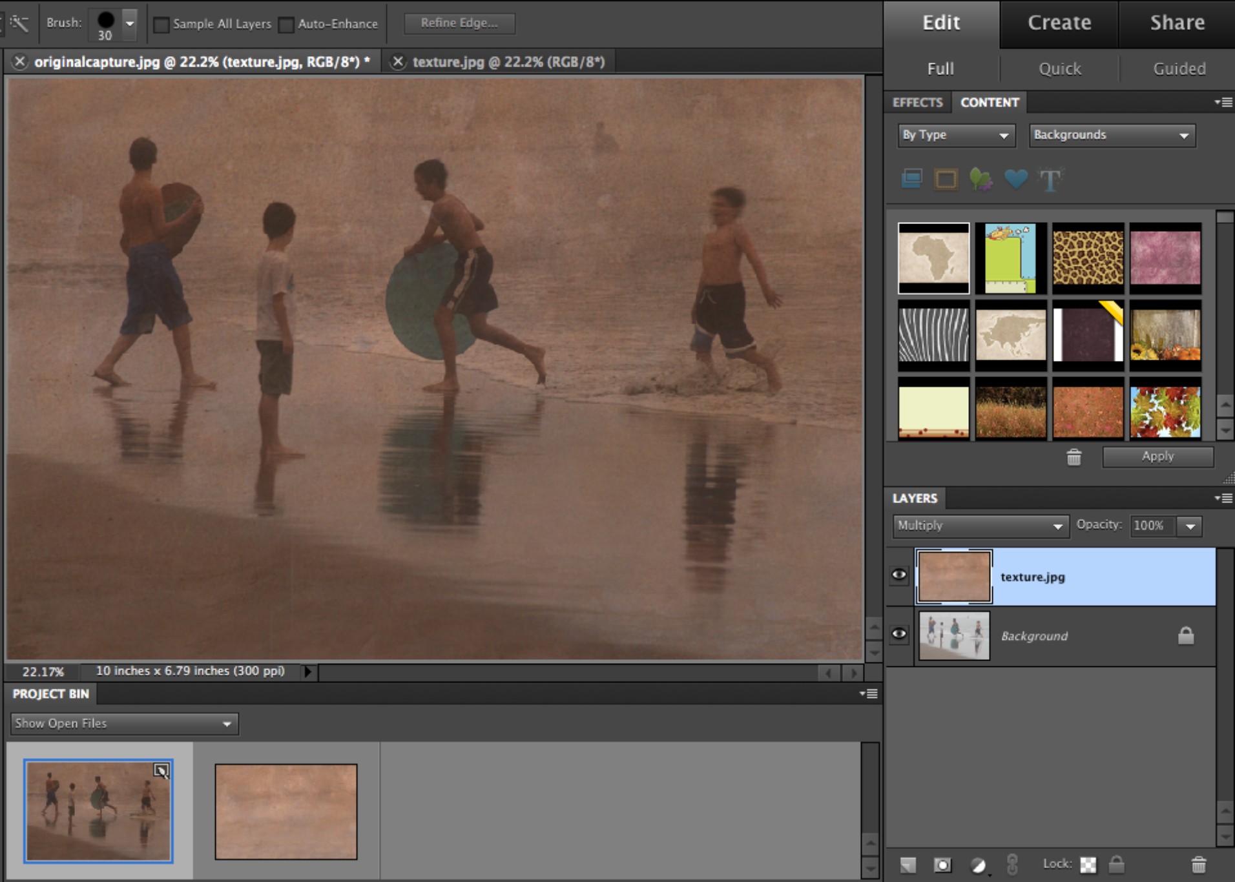Open the Edit workspace tab
Viewport: 1235px width, 882px height.
941,23
